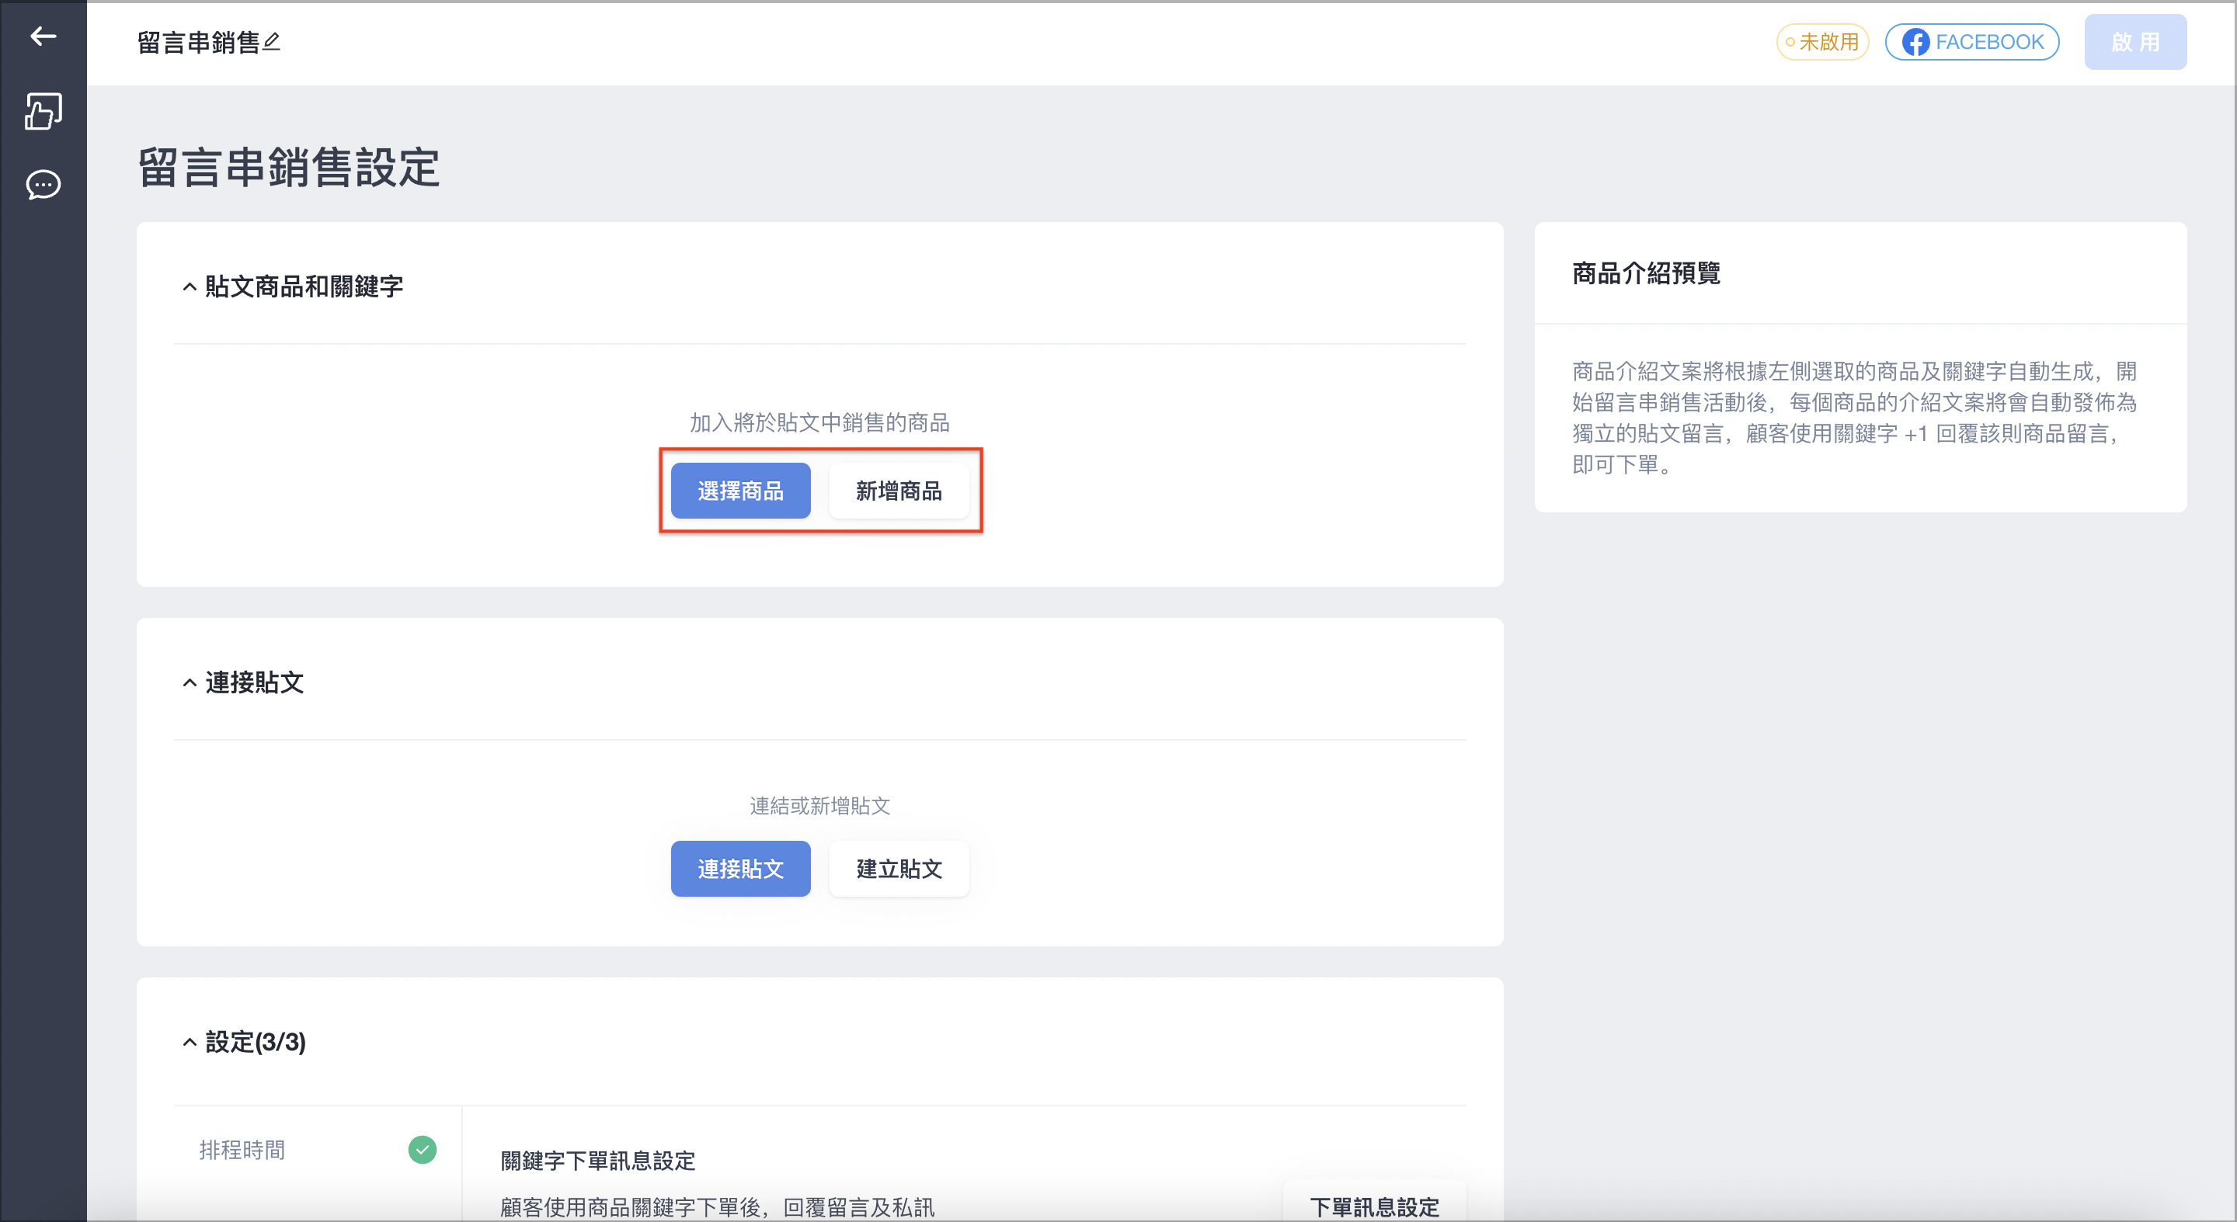Click the 關鍵字下單訊息設定 heading

597,1161
